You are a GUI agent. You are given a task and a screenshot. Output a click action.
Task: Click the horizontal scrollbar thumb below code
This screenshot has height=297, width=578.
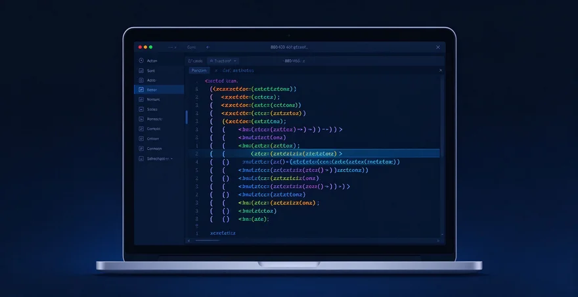(x=208, y=240)
